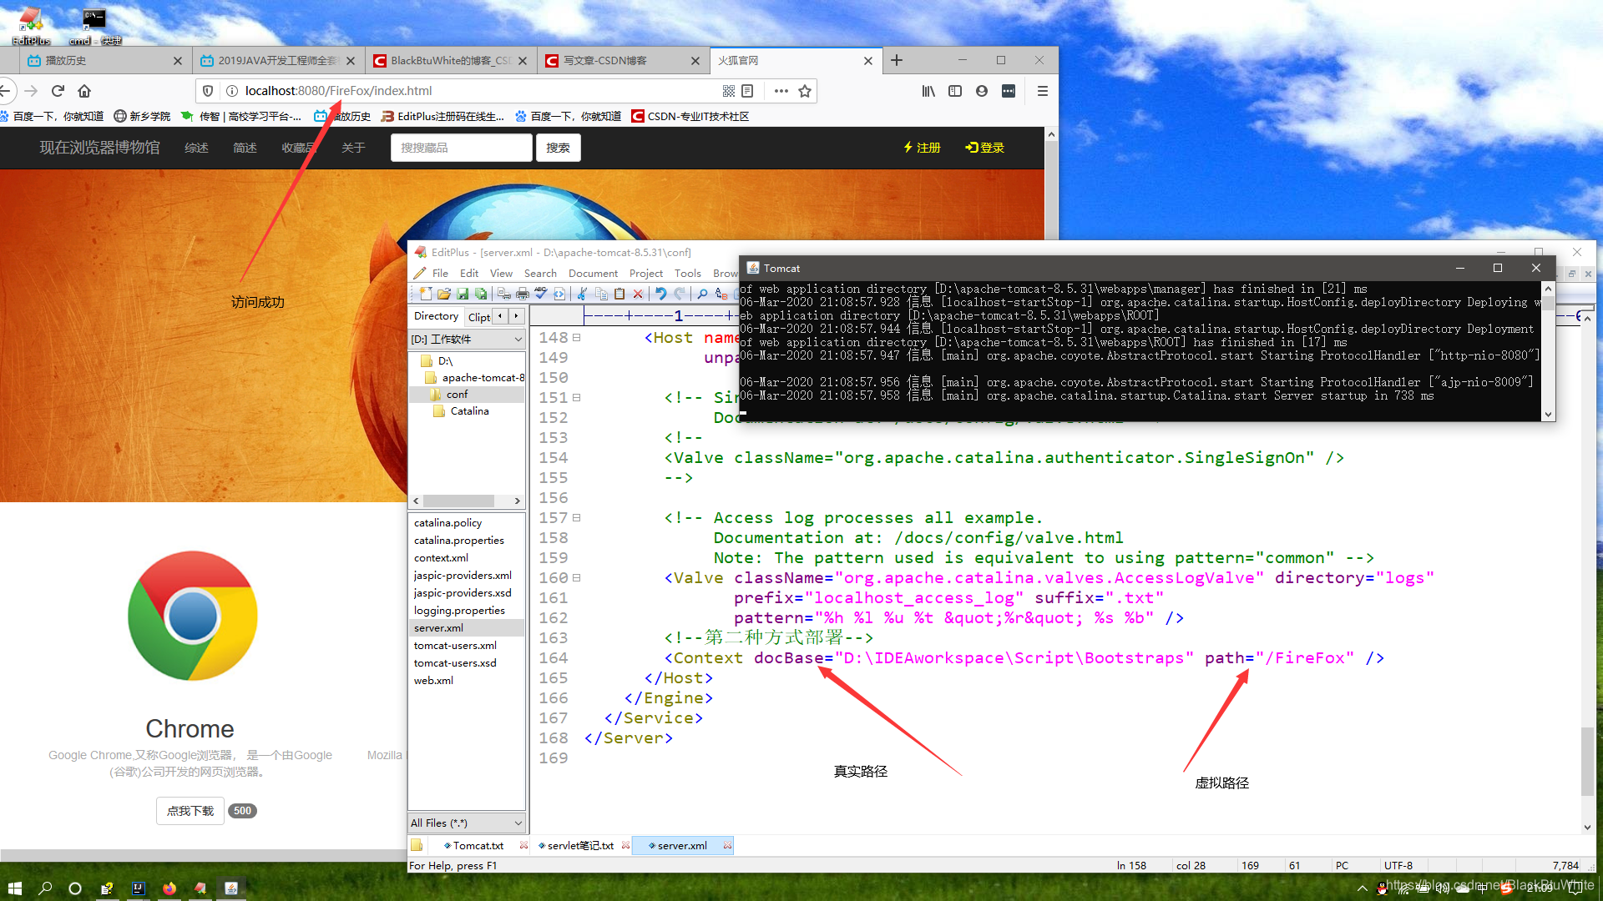1603x901 pixels.
Task: Select web.xml in EditPlus file list
Action: pos(434,680)
